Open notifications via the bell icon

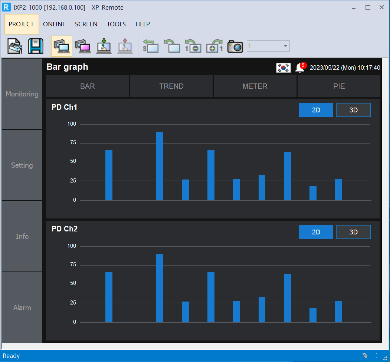pos(301,68)
